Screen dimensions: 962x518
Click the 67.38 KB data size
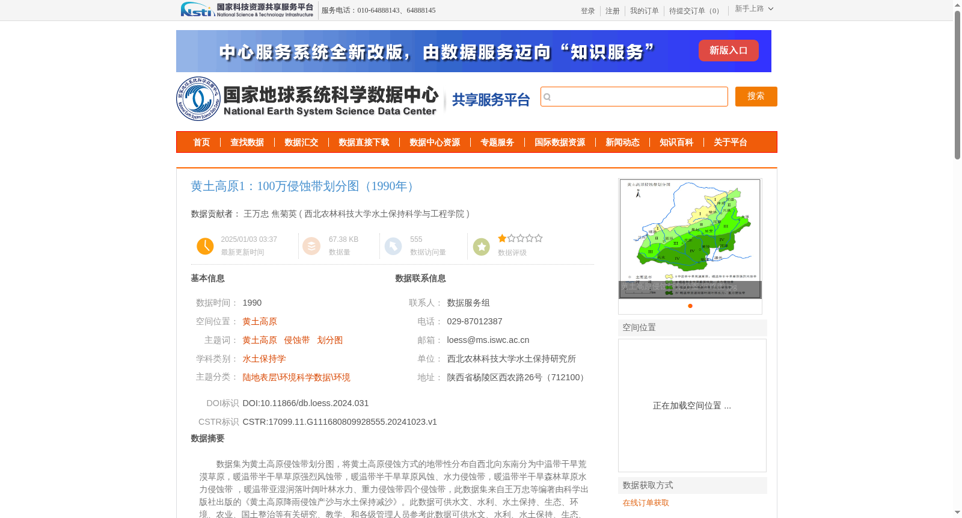[x=343, y=239]
